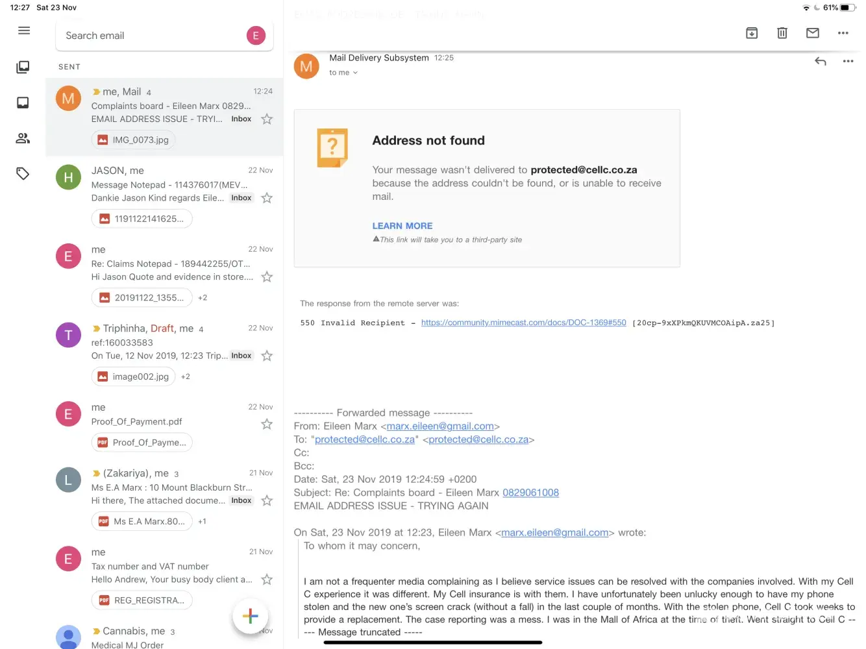The width and height of the screenshot is (866, 649).
Task: Open the ref:160033583 Triphinha conversation
Action: pos(164,354)
